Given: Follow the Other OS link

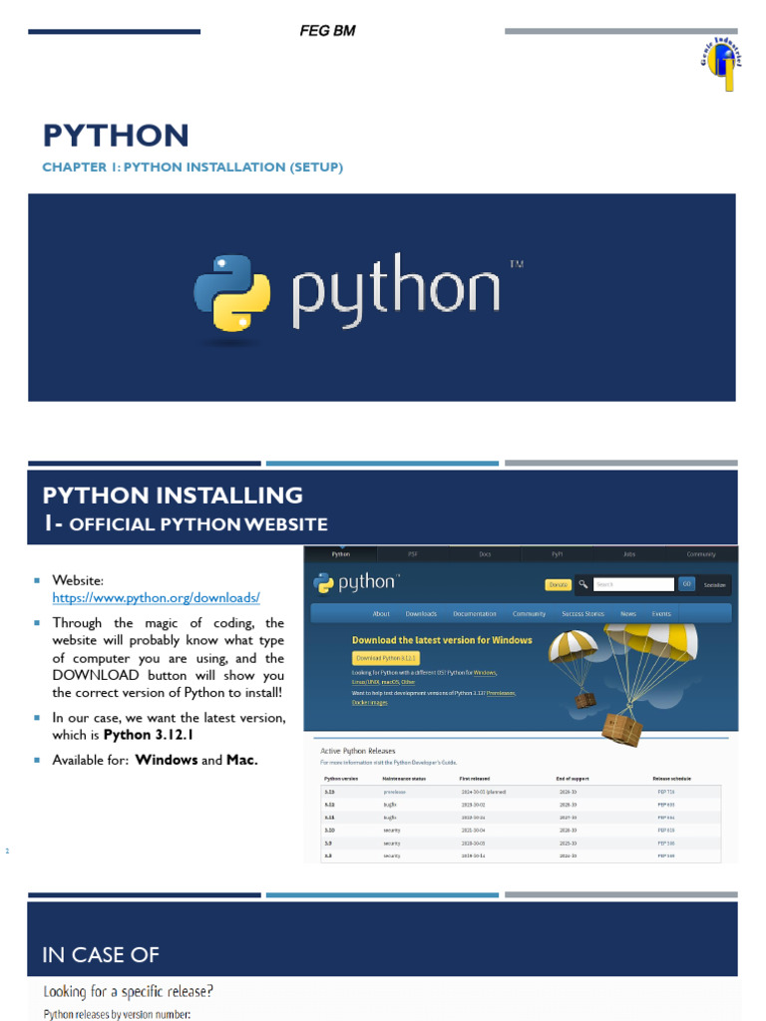Looking at the screenshot, I should (408, 682).
